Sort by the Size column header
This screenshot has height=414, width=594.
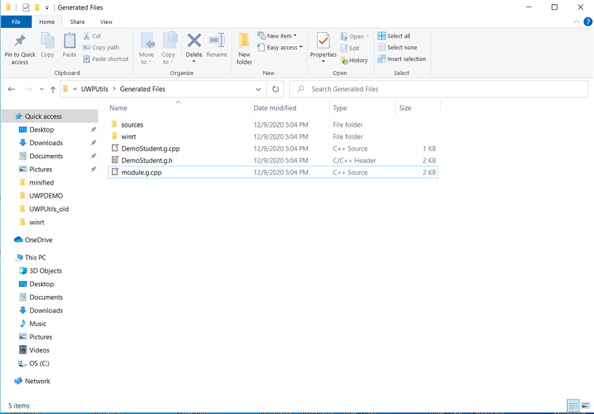(x=418, y=108)
